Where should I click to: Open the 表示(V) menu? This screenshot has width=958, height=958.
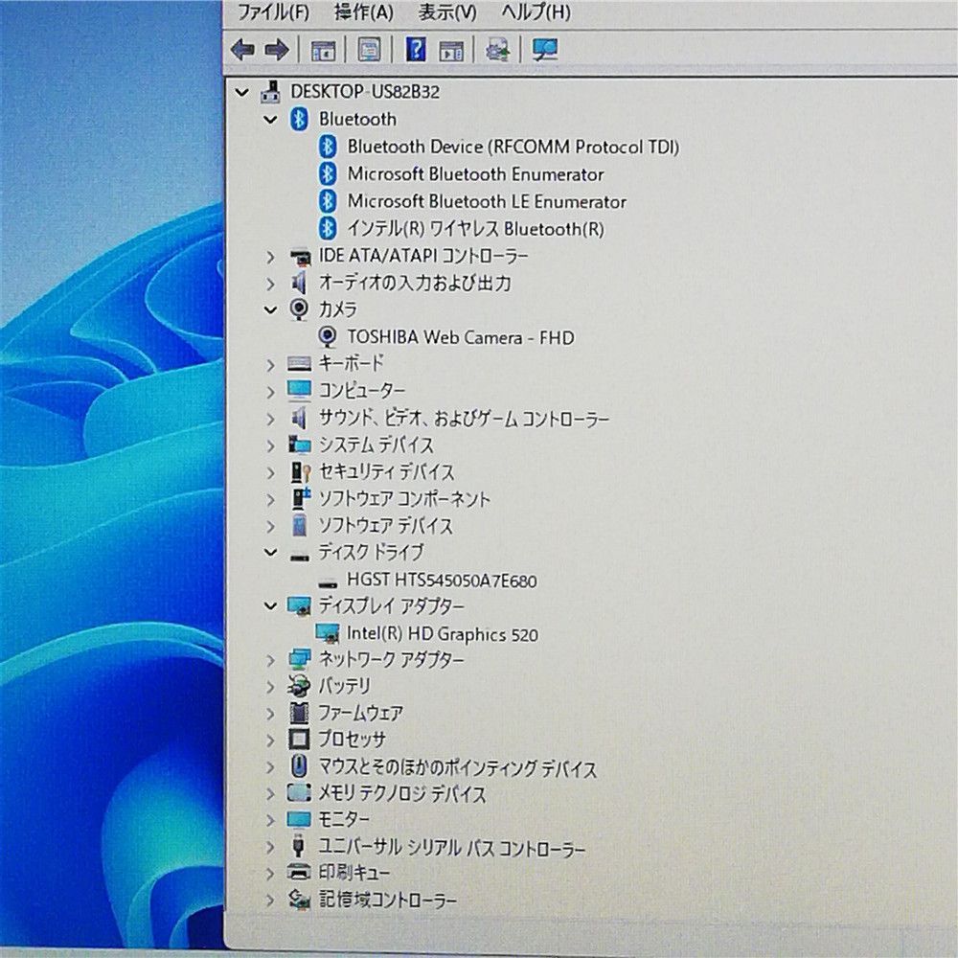(447, 12)
